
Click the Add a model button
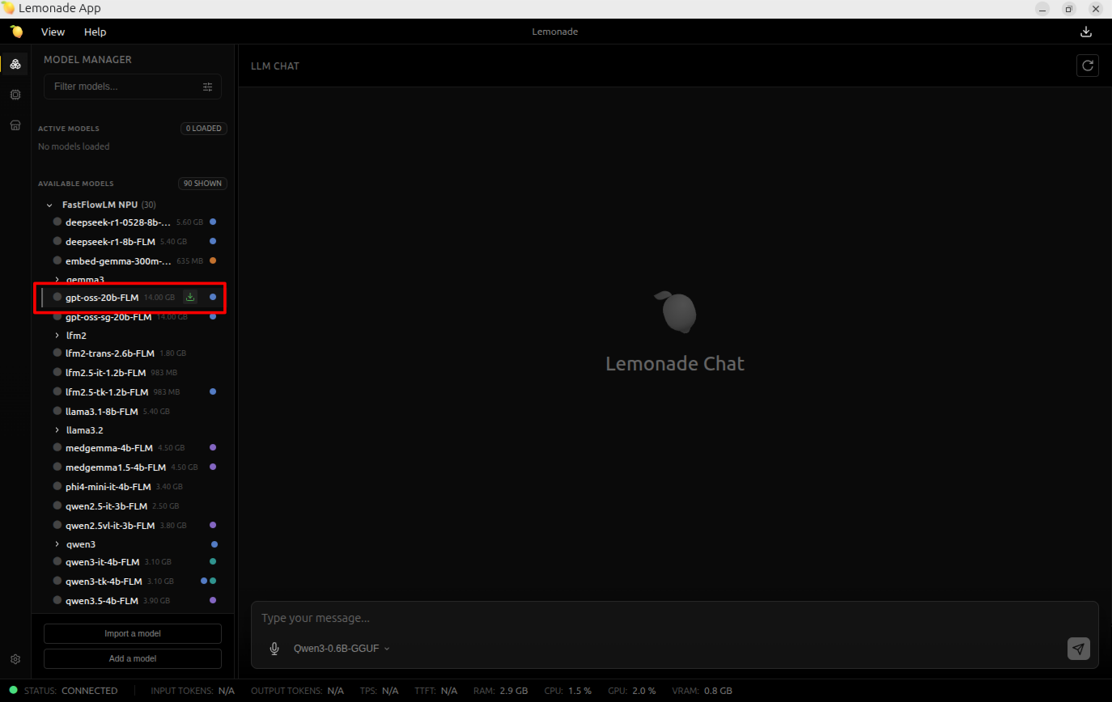133,658
